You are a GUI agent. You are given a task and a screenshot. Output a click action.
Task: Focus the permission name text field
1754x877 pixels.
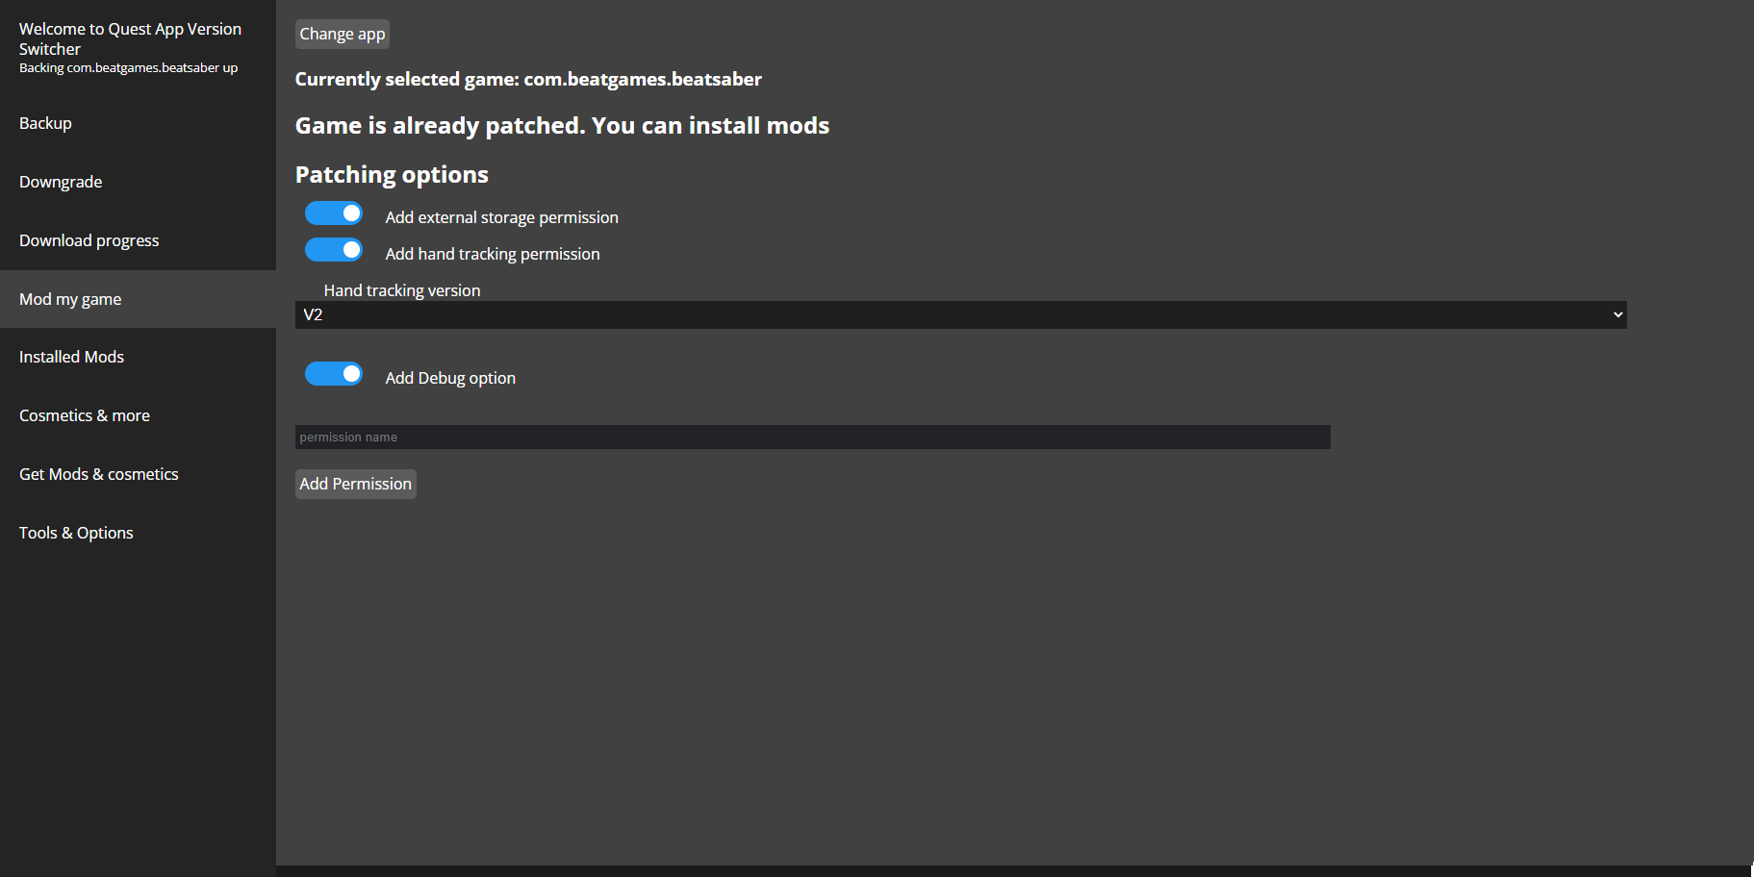click(x=812, y=438)
